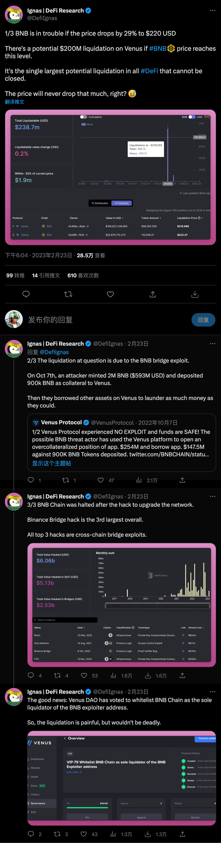This screenshot has width=221, height=843.
Task: Select the Distribution tab in the liquidation chart
Action: [100, 203]
